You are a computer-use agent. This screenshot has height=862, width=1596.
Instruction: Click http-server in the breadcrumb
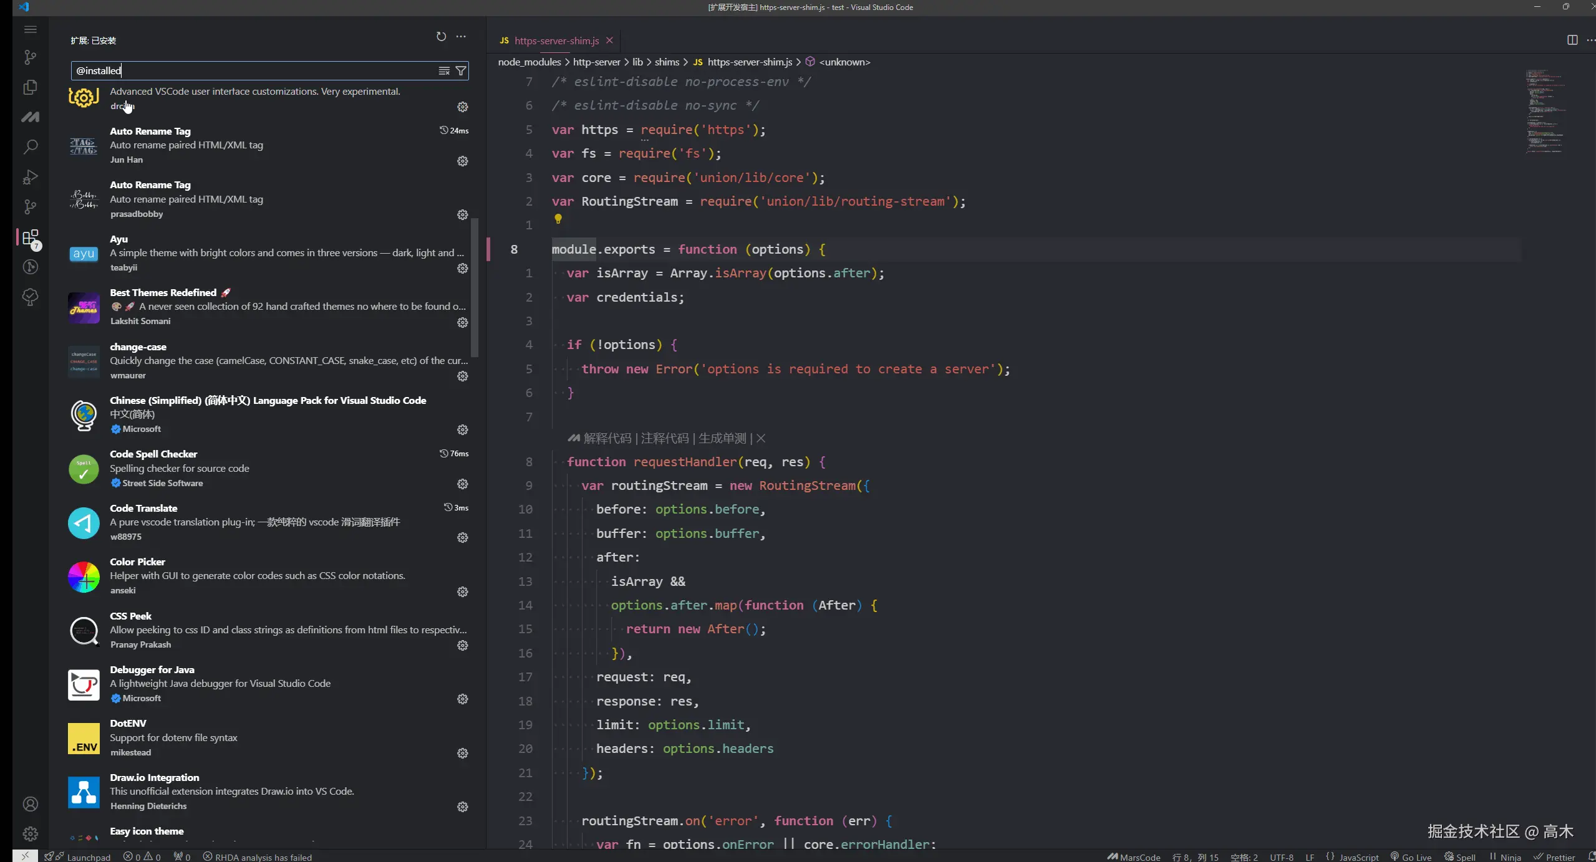click(597, 62)
